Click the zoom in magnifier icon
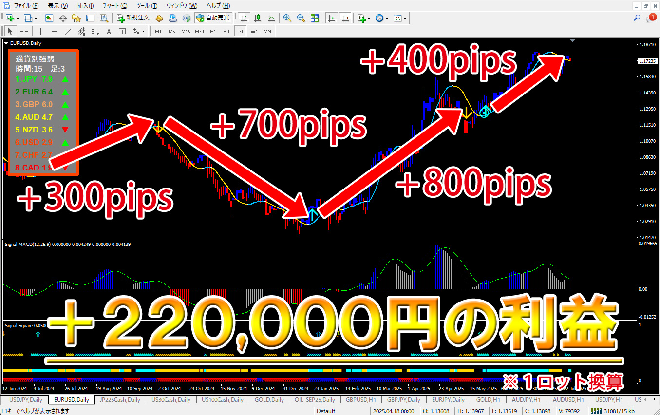The image size is (660, 415). [287, 18]
